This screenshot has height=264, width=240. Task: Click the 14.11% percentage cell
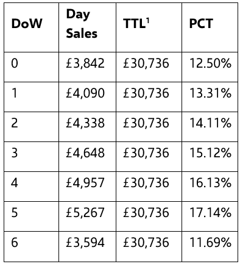point(210,127)
